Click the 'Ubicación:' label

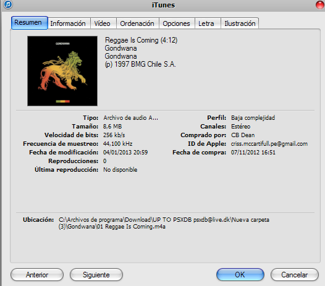coord(38,220)
